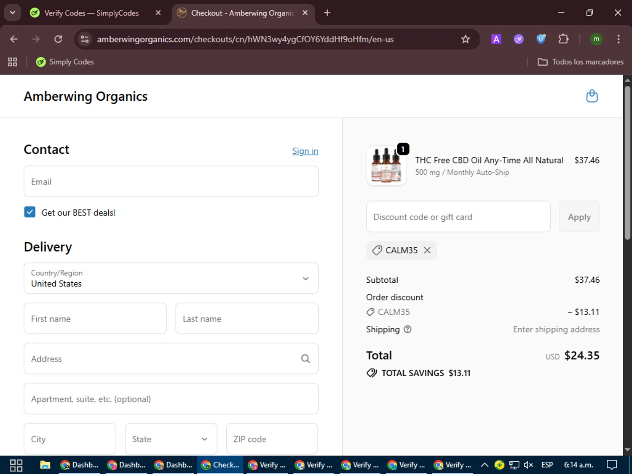Open the 6:14 a.m. clock
Screen dimensions: 632x474
tap(578, 465)
